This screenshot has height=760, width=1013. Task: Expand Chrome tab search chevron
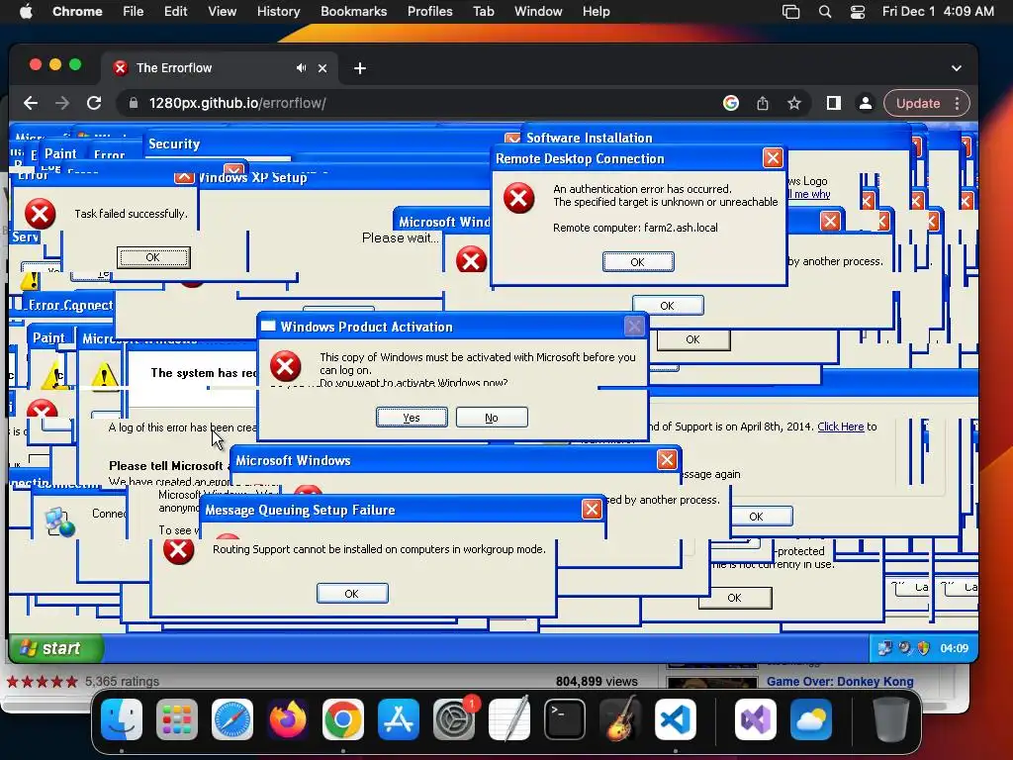coord(957,68)
